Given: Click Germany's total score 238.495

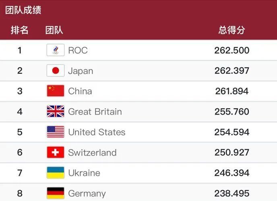Looking at the screenshot, I should [x=232, y=193].
